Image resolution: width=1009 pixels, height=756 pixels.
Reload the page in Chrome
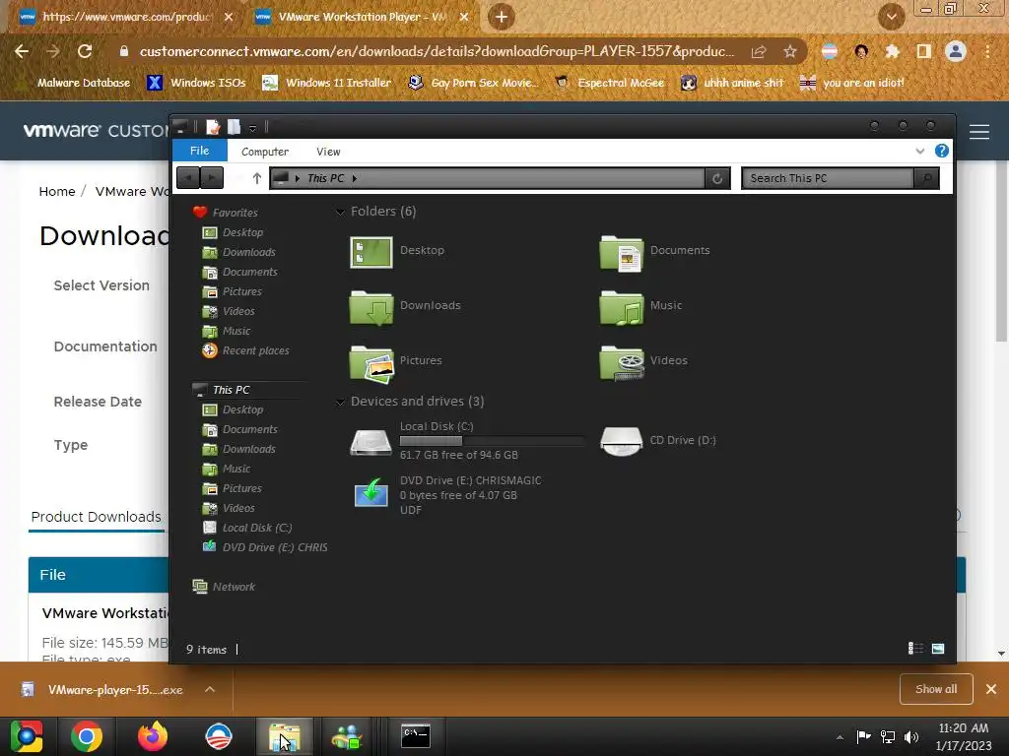pyautogui.click(x=85, y=51)
